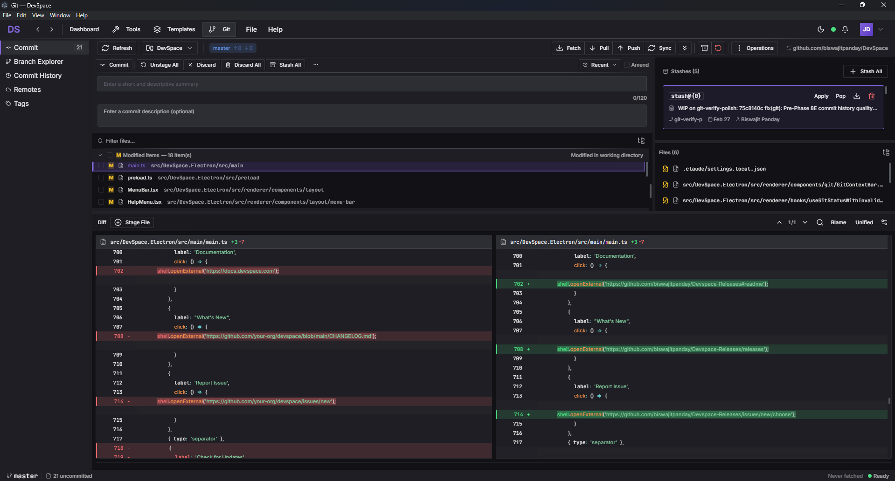This screenshot has height=481, width=895.
Task: Apply stash@{0}
Action: point(821,96)
